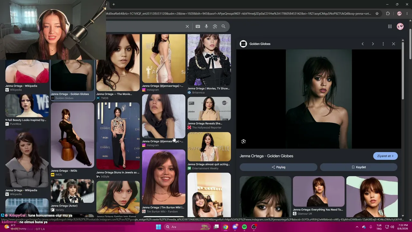Open the Golden Globes source name in preview
Viewport: 412px width, 232px height.
tap(260, 44)
